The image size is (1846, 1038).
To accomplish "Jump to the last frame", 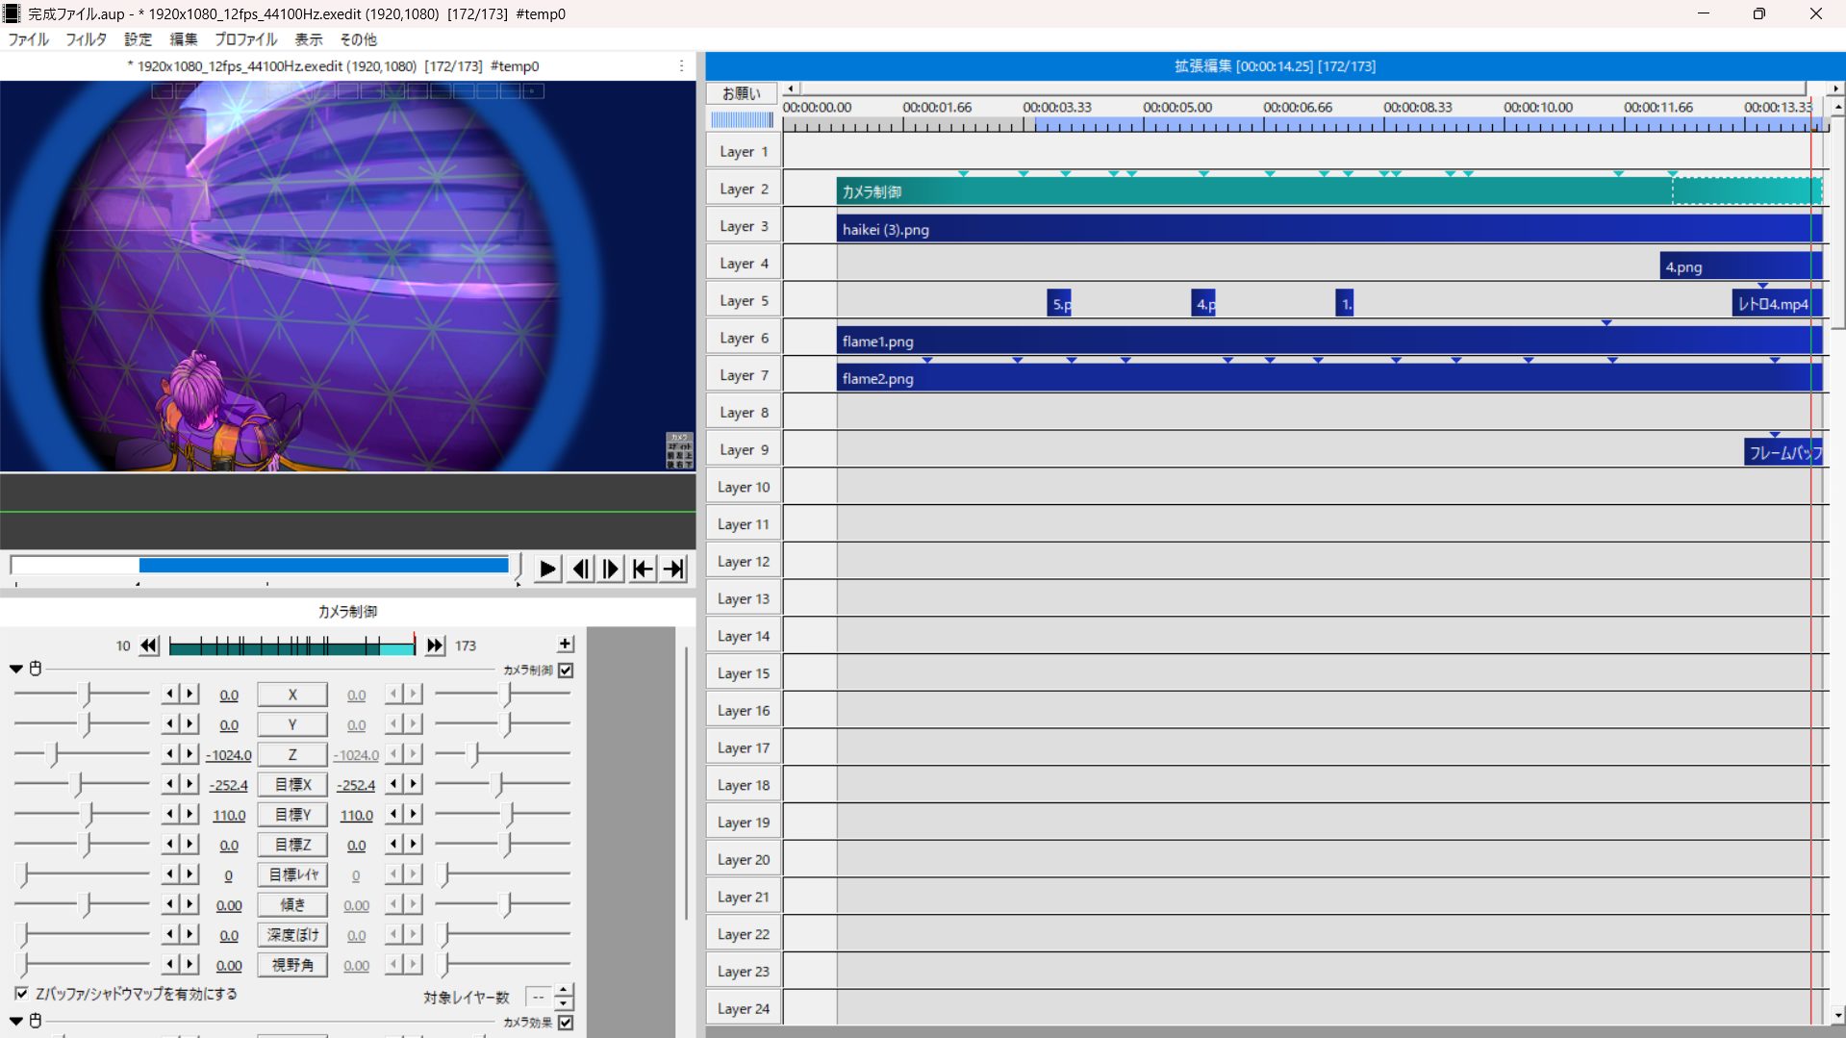I will (674, 569).
